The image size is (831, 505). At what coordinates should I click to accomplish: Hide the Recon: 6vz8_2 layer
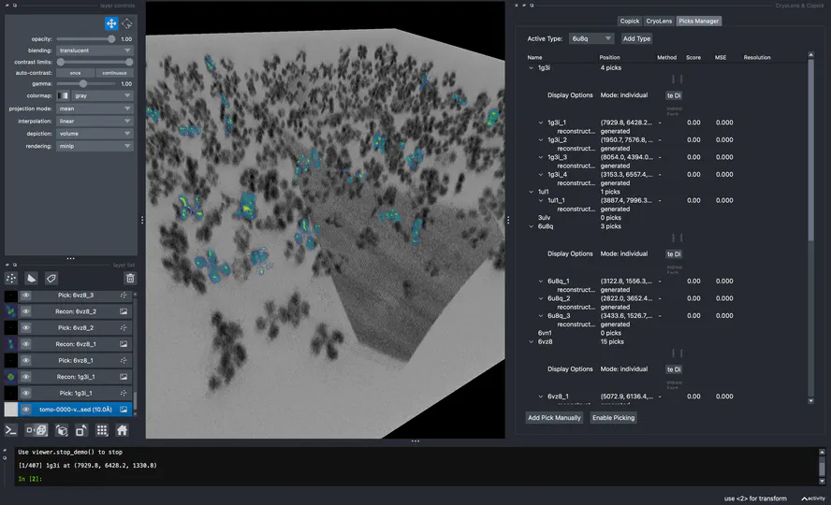26,311
